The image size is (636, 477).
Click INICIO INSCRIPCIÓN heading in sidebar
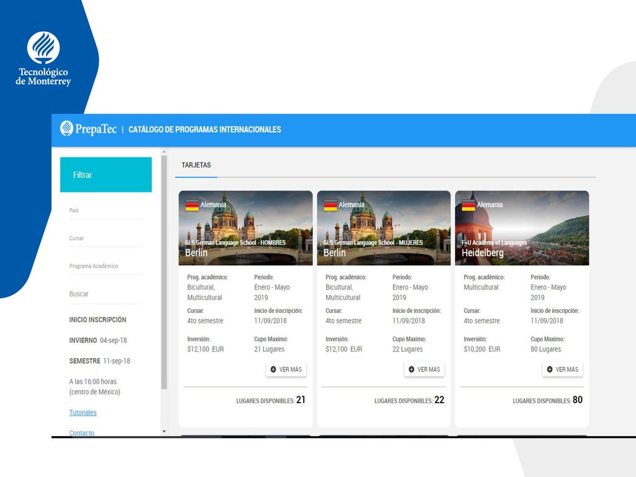[98, 320]
